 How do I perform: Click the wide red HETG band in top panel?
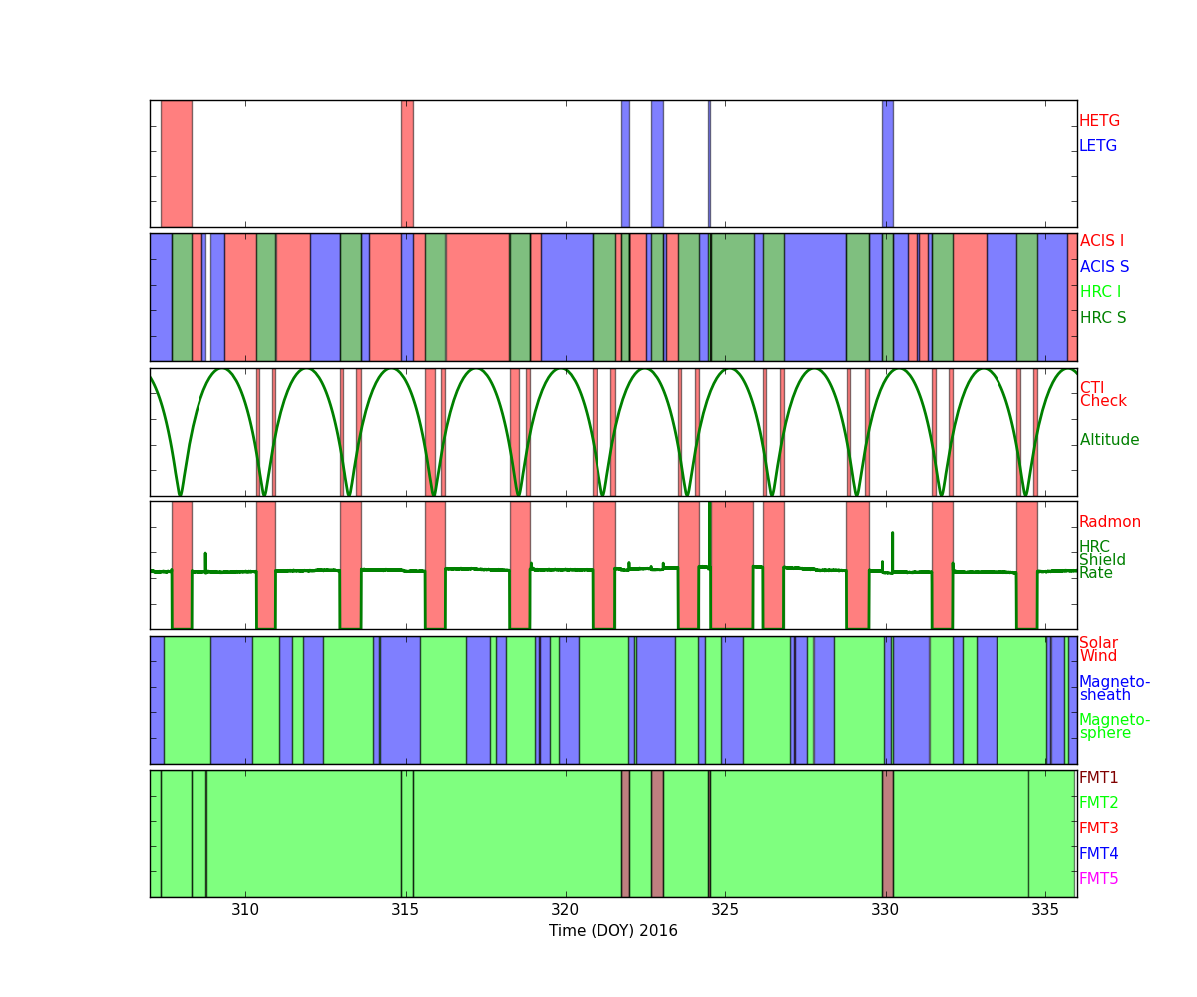(177, 164)
